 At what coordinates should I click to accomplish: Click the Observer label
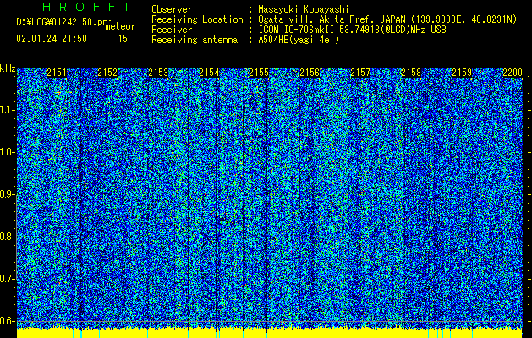tap(172, 9)
